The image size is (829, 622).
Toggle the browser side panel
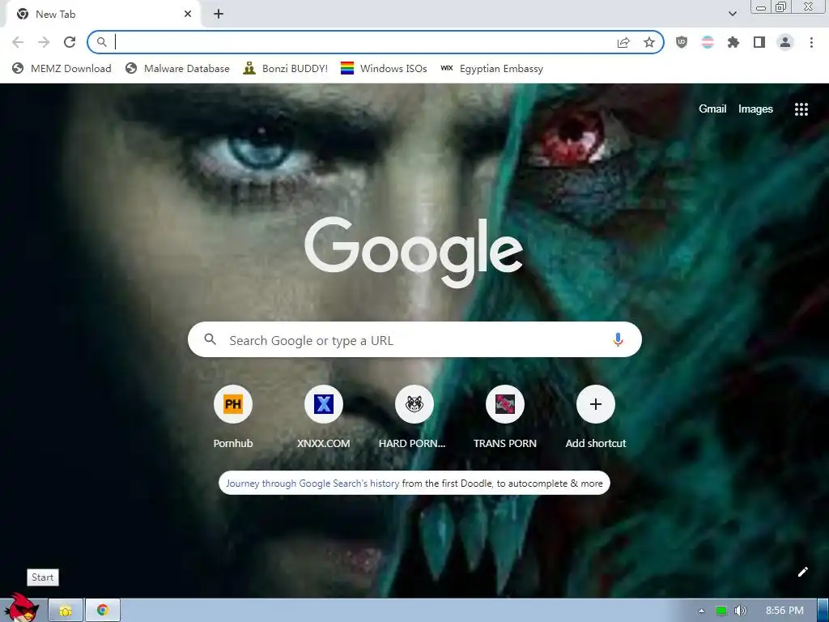[x=759, y=42]
